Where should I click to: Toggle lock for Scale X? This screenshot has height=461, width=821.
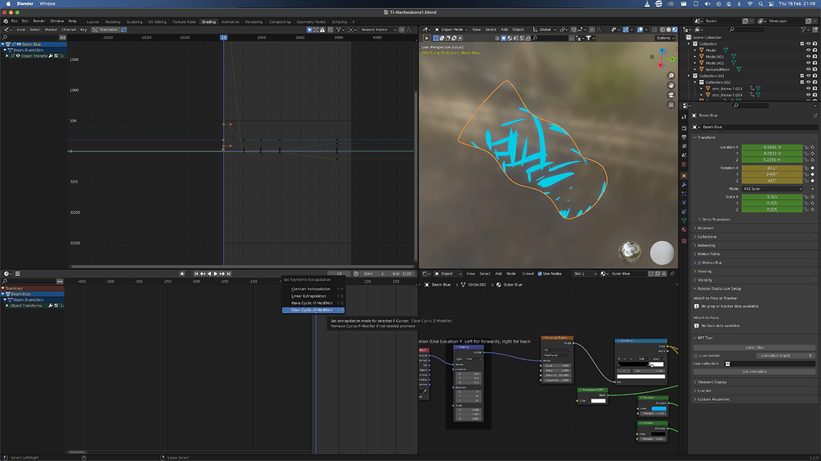807,197
